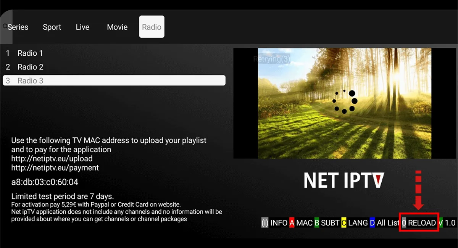This screenshot has width=458, height=248.
Task: Click the http://netiptv.eu/upload URL
Action: click(52, 158)
